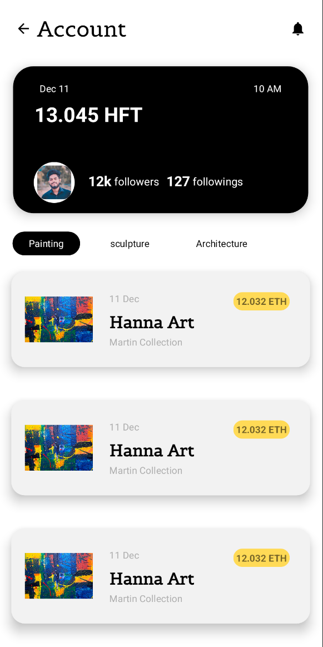Click the second artwork thumbnail image

58,447
